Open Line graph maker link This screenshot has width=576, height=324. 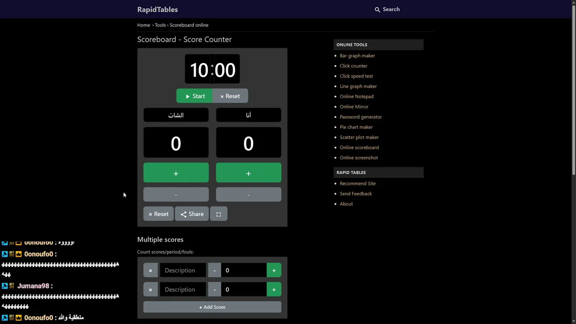tap(358, 86)
